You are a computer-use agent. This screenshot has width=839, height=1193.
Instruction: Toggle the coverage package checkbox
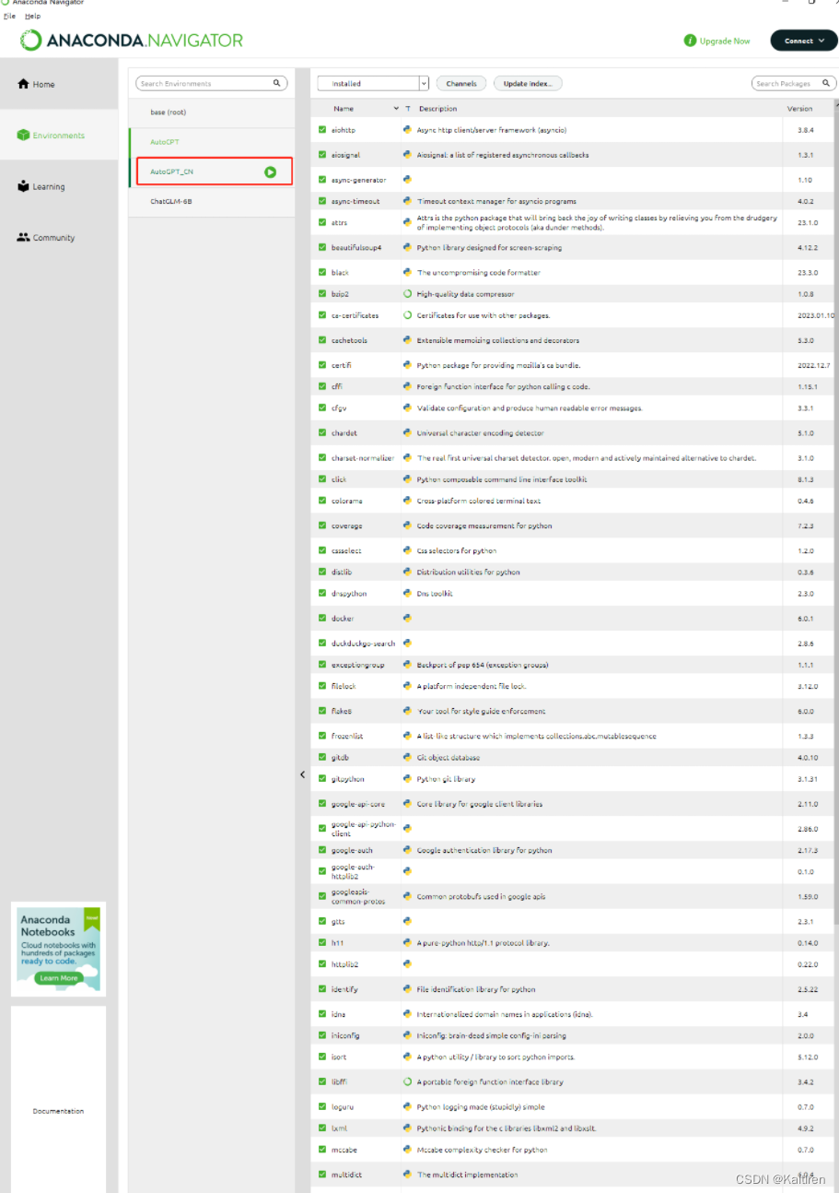click(x=322, y=526)
